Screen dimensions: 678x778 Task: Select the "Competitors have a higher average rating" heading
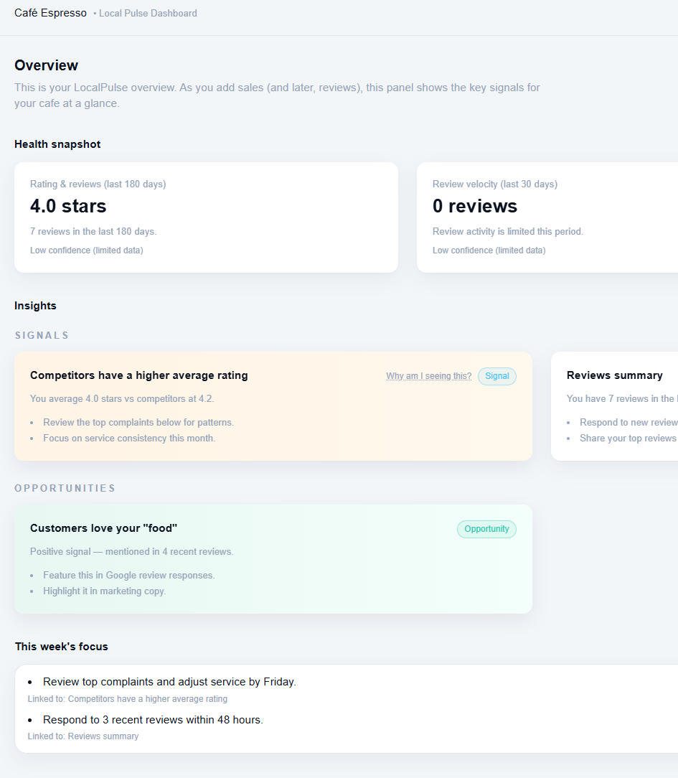[138, 375]
